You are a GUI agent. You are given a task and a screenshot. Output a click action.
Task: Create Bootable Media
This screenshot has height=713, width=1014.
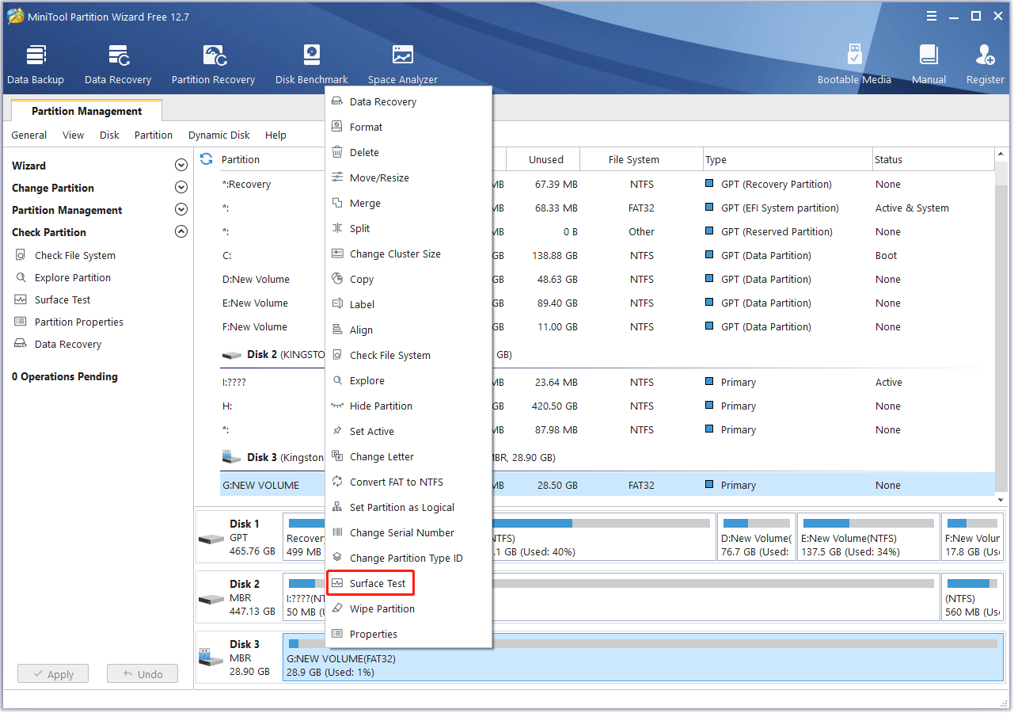[854, 64]
